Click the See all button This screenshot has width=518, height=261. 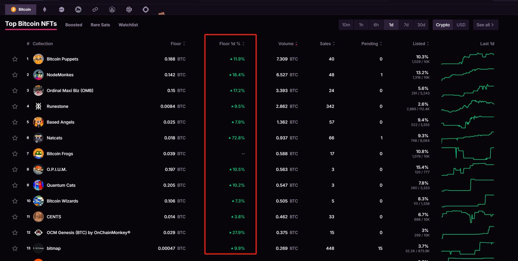(x=486, y=25)
